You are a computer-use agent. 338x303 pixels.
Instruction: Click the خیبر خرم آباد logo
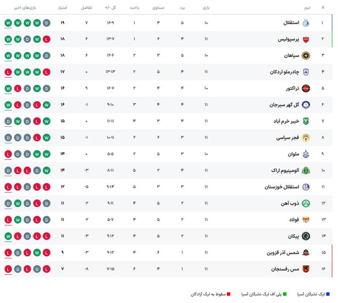(306, 121)
